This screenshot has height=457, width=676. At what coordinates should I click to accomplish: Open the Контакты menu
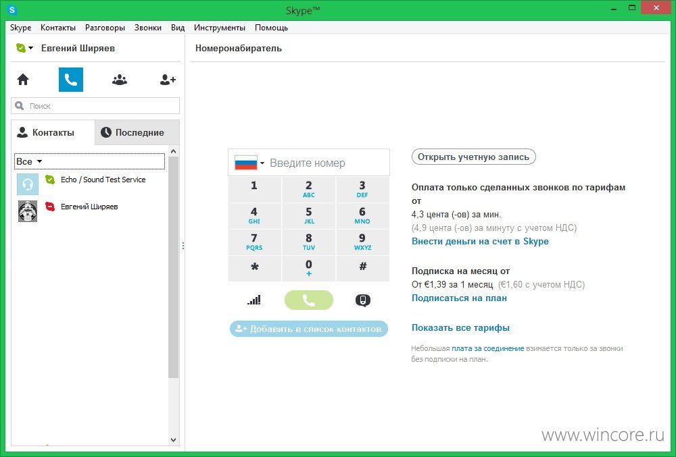pos(58,28)
